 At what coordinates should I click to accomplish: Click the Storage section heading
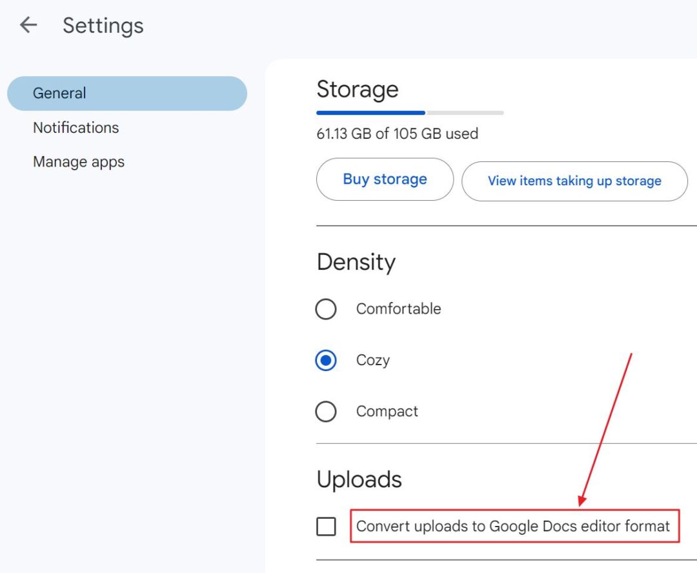point(358,89)
